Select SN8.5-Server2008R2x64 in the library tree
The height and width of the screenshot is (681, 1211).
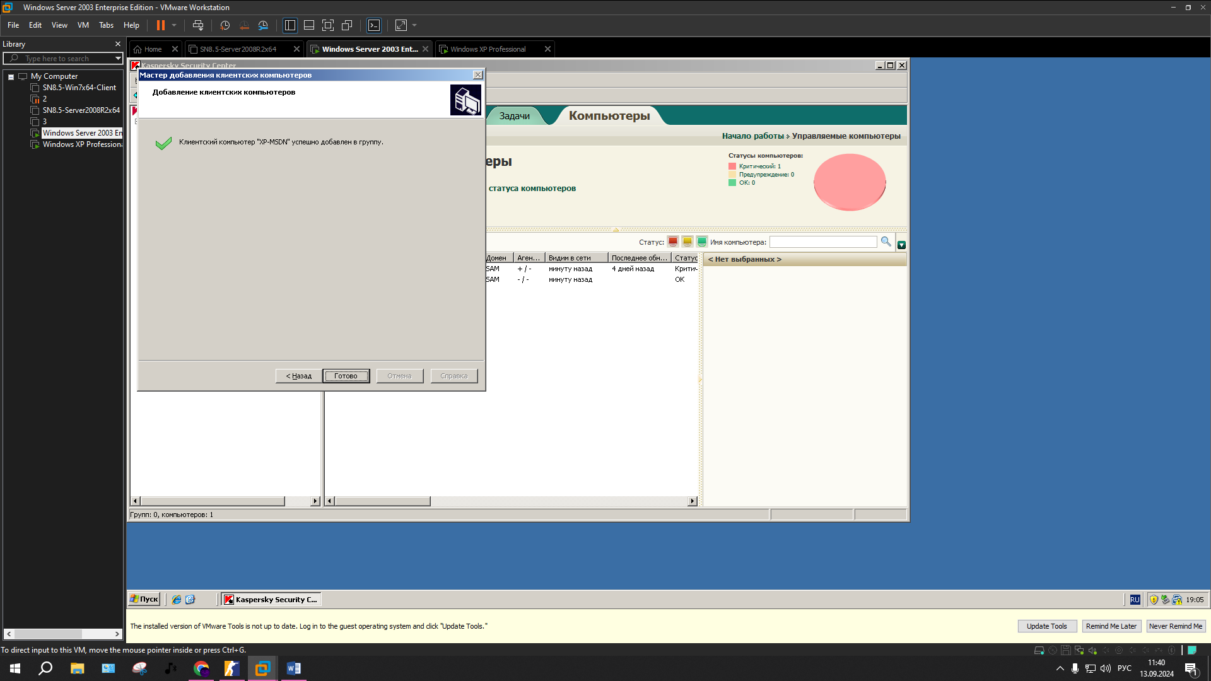81,110
